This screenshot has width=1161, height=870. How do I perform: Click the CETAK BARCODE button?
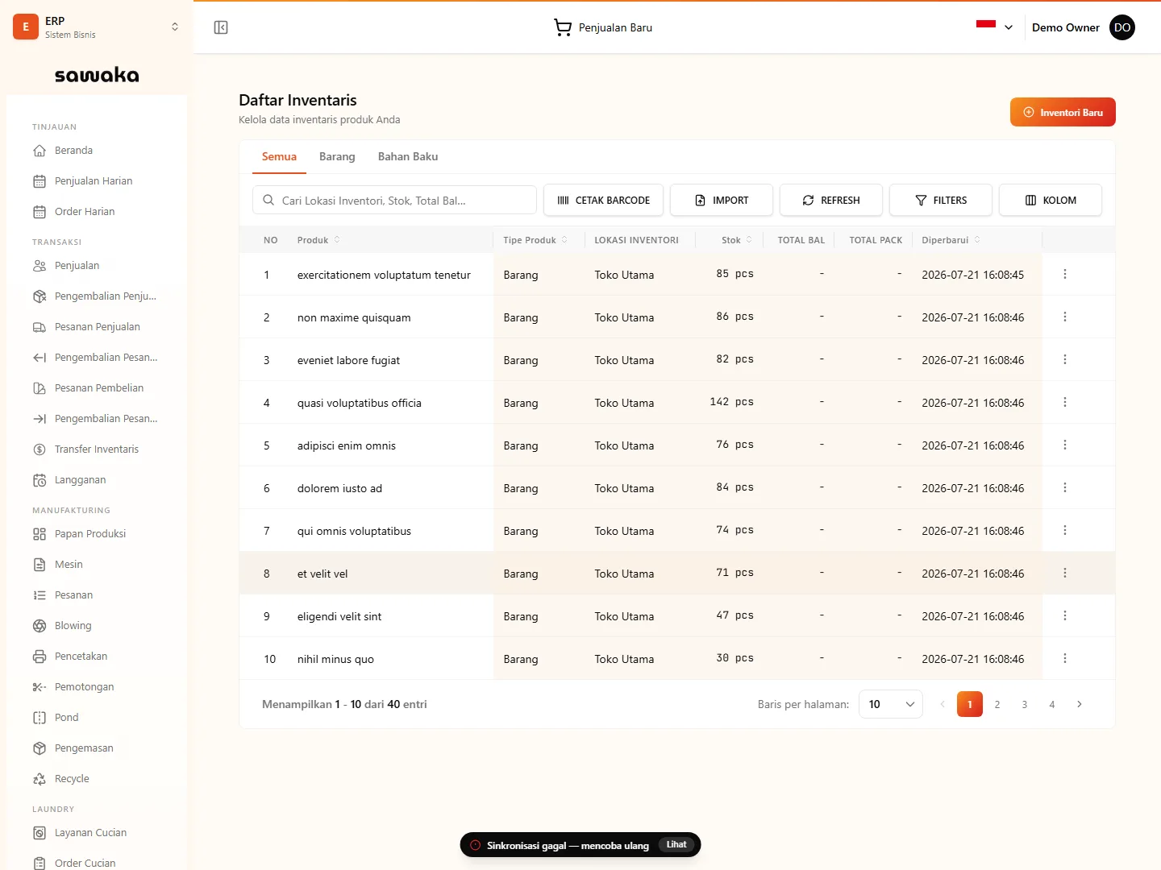click(603, 200)
